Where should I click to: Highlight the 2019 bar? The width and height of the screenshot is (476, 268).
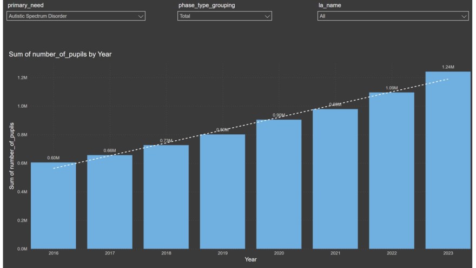click(x=222, y=192)
